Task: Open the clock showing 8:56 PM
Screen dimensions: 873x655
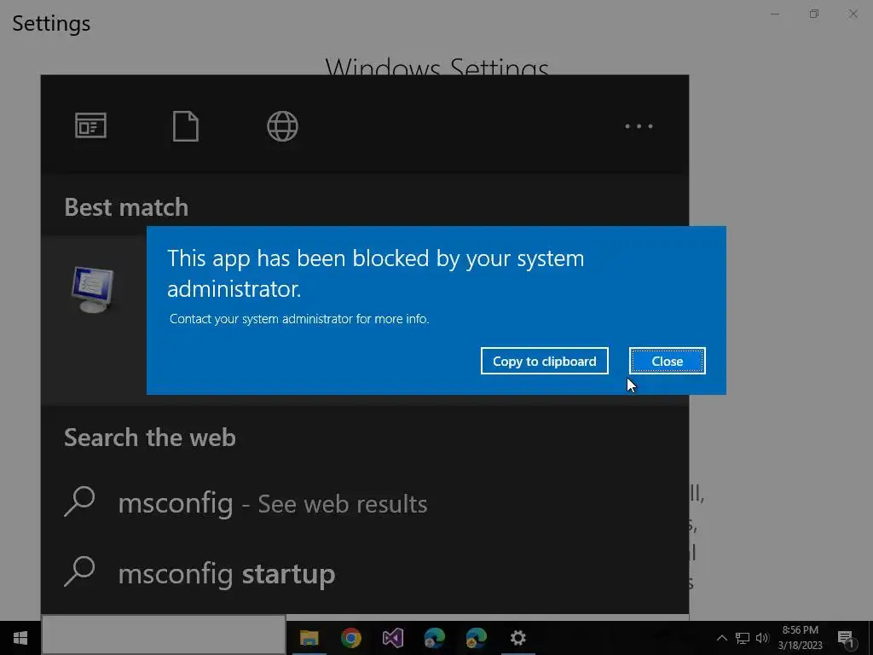Action: click(x=800, y=638)
